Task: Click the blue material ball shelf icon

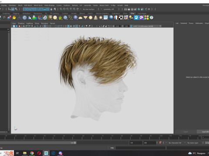Action: (111, 18)
